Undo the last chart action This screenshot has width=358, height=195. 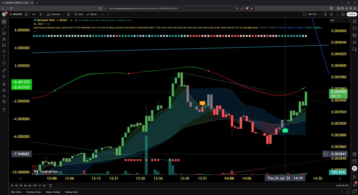point(103,14)
